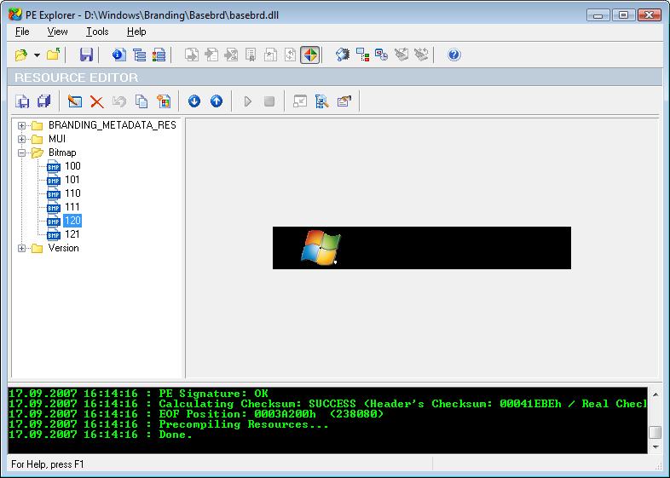Click the grayed page with padlock icon
The width and height of the screenshot is (670, 478).
[x=270, y=55]
